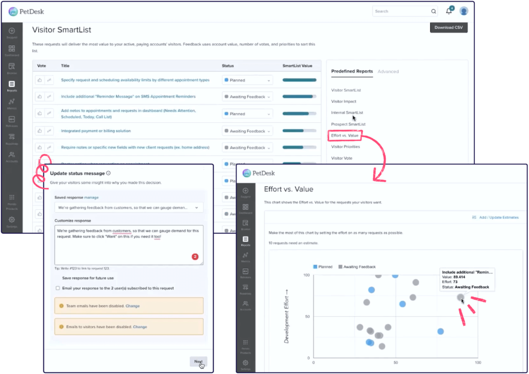The image size is (529, 374).
Task: Click SmartList Value bar for Integrated payment row
Action: tap(299, 131)
